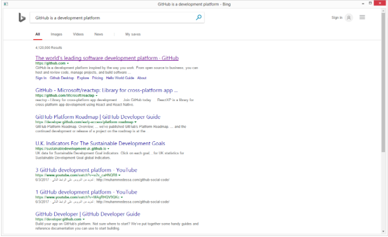Click the https://developer.github.com URL text
This screenshot has width=388, height=237.
[x=58, y=219]
